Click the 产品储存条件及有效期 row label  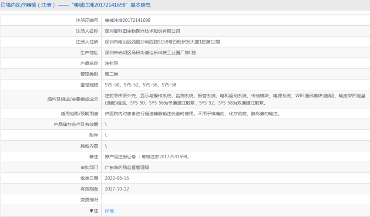pyautogui.click(x=76, y=124)
